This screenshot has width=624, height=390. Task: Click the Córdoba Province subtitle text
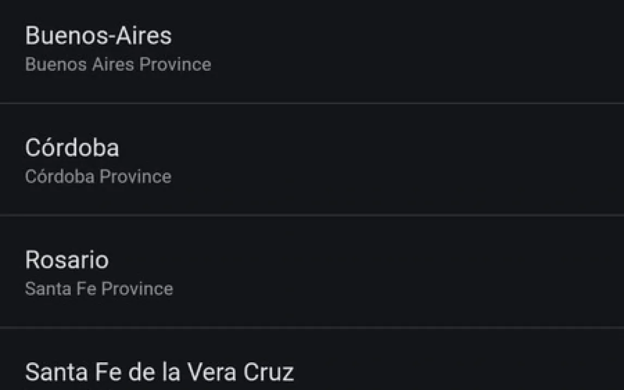point(98,176)
